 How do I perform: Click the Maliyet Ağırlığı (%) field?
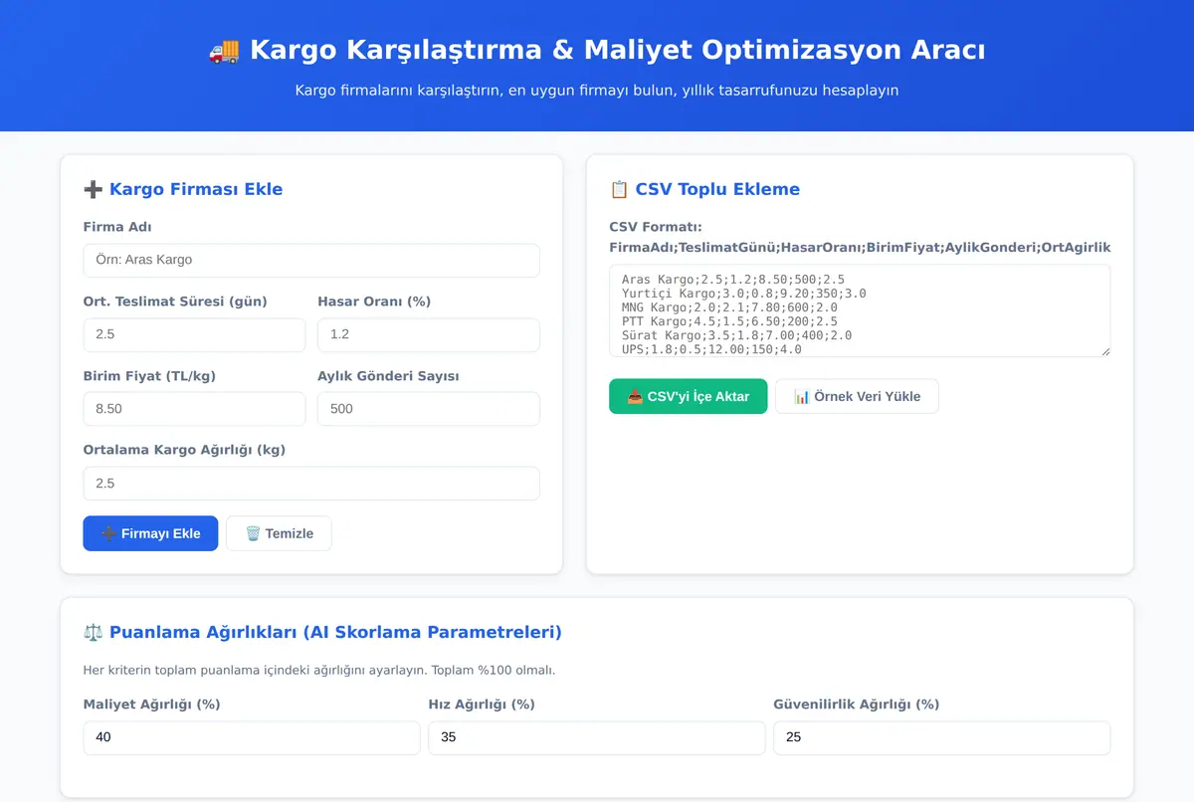pyautogui.click(x=252, y=738)
